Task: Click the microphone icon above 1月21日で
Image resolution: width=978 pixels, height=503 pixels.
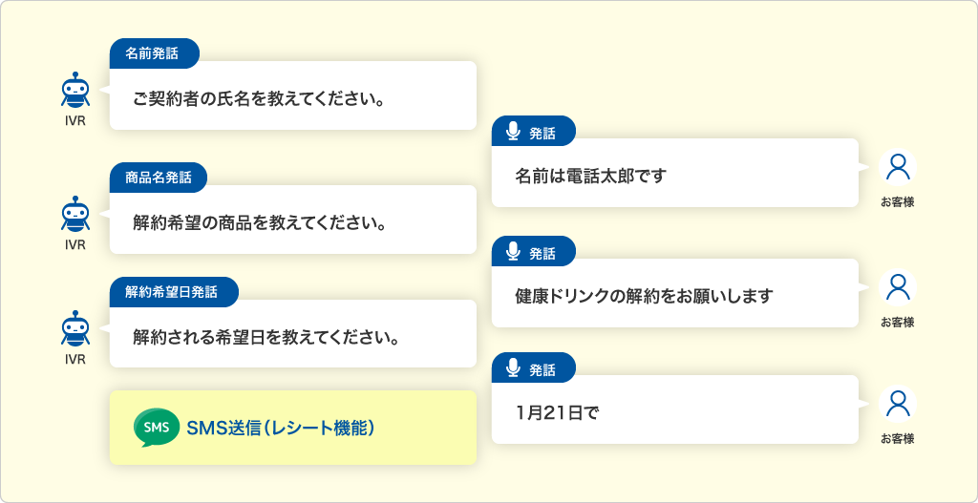Action: coord(513,369)
